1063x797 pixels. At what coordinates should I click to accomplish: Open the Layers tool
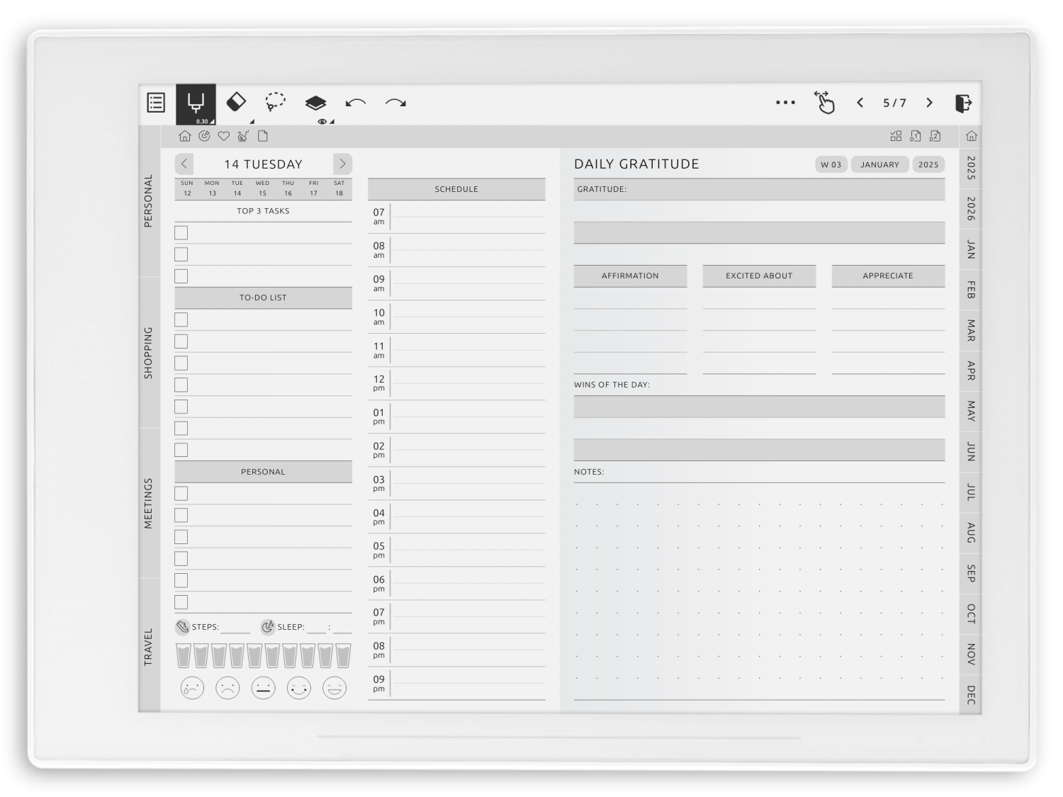click(315, 103)
